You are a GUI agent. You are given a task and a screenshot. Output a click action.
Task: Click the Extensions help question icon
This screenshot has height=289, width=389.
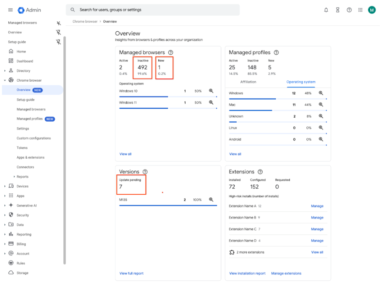tap(260, 172)
